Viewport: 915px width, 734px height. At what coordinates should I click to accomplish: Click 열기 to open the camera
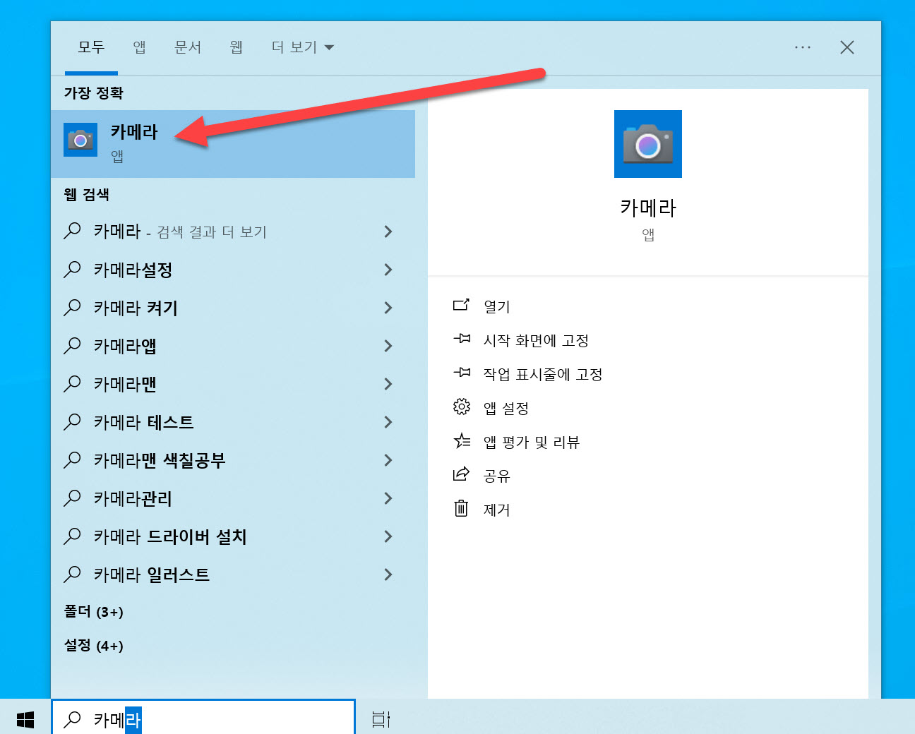pyautogui.click(x=496, y=306)
